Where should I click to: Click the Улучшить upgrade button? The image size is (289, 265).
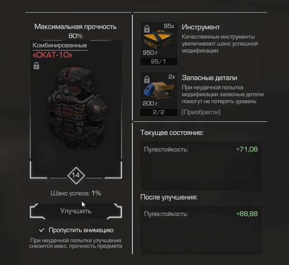coord(76,211)
